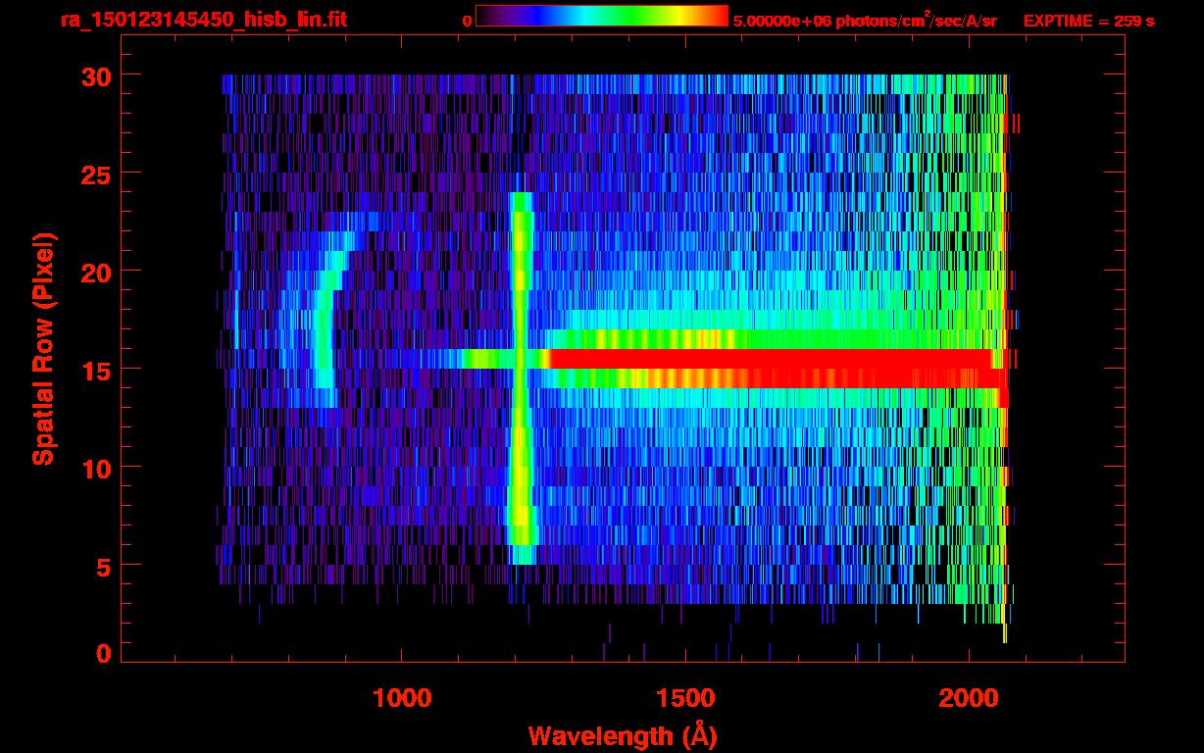Click the 1500 wavelength tick label

(684, 698)
